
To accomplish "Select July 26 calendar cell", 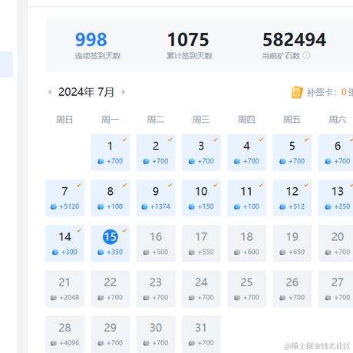I will pyautogui.click(x=292, y=289).
